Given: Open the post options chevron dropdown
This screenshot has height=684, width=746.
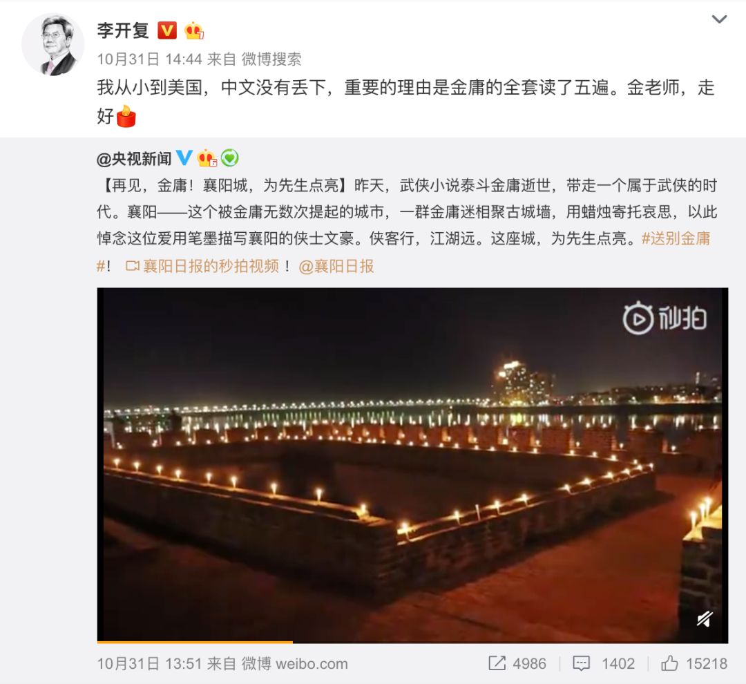Looking at the screenshot, I should click(719, 19).
